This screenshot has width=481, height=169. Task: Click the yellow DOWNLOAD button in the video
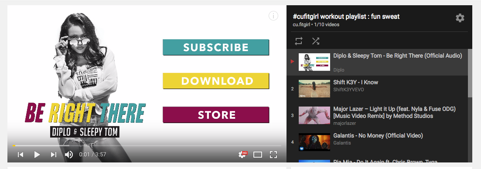[216, 81]
